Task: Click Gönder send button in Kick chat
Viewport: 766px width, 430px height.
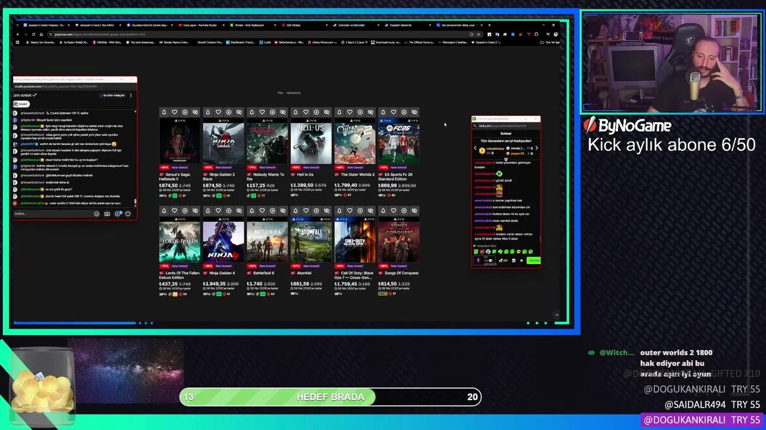Action: (x=534, y=260)
